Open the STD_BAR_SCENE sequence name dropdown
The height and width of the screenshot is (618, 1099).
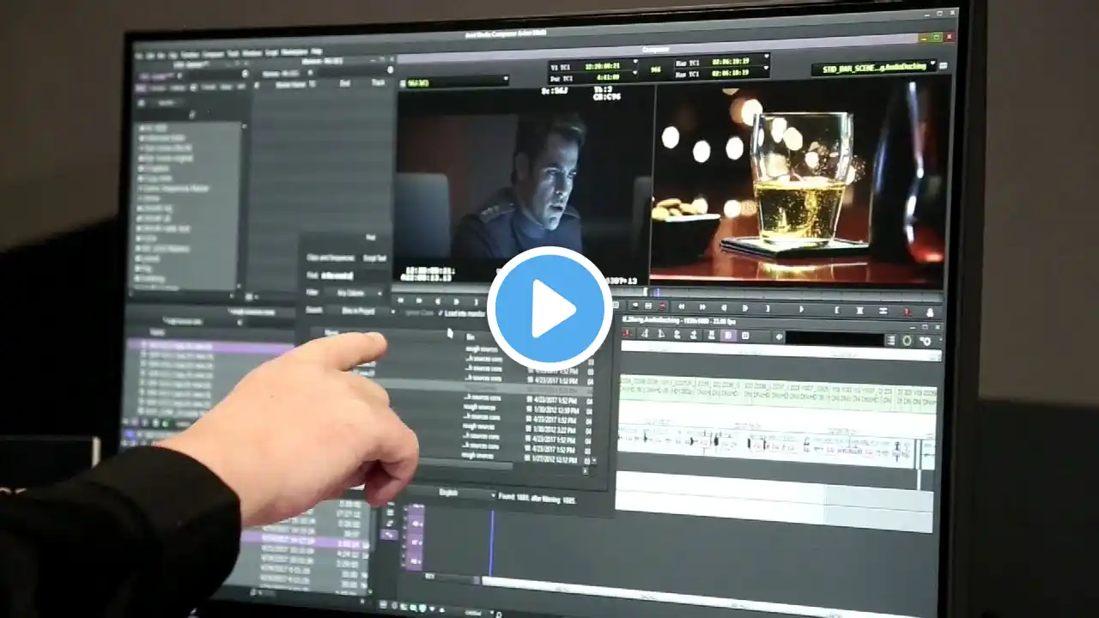coord(874,68)
